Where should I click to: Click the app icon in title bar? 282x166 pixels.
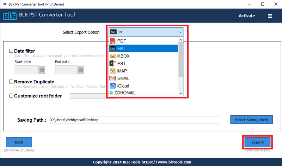pos(5,4)
